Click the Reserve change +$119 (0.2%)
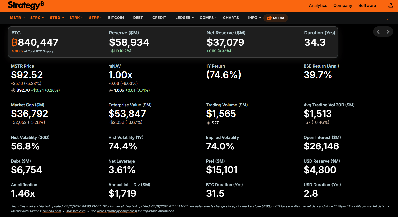398x217 pixels. pos(120,51)
